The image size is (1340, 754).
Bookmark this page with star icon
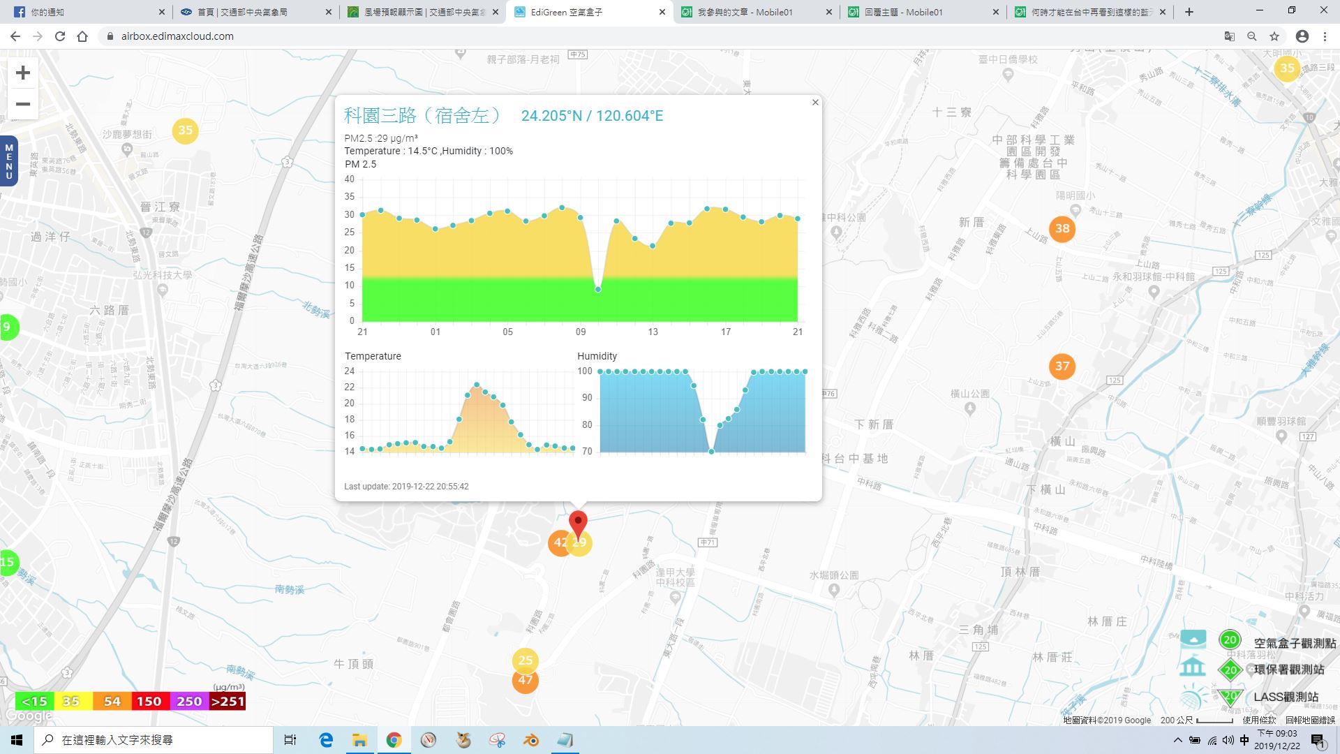tap(1274, 36)
